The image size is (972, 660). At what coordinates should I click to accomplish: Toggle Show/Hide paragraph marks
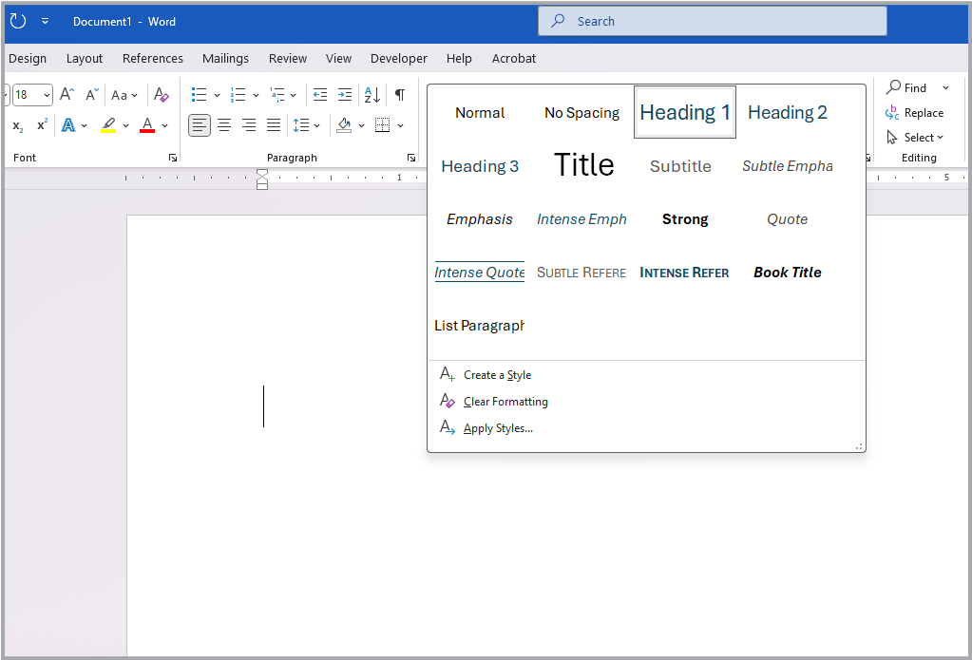399,94
